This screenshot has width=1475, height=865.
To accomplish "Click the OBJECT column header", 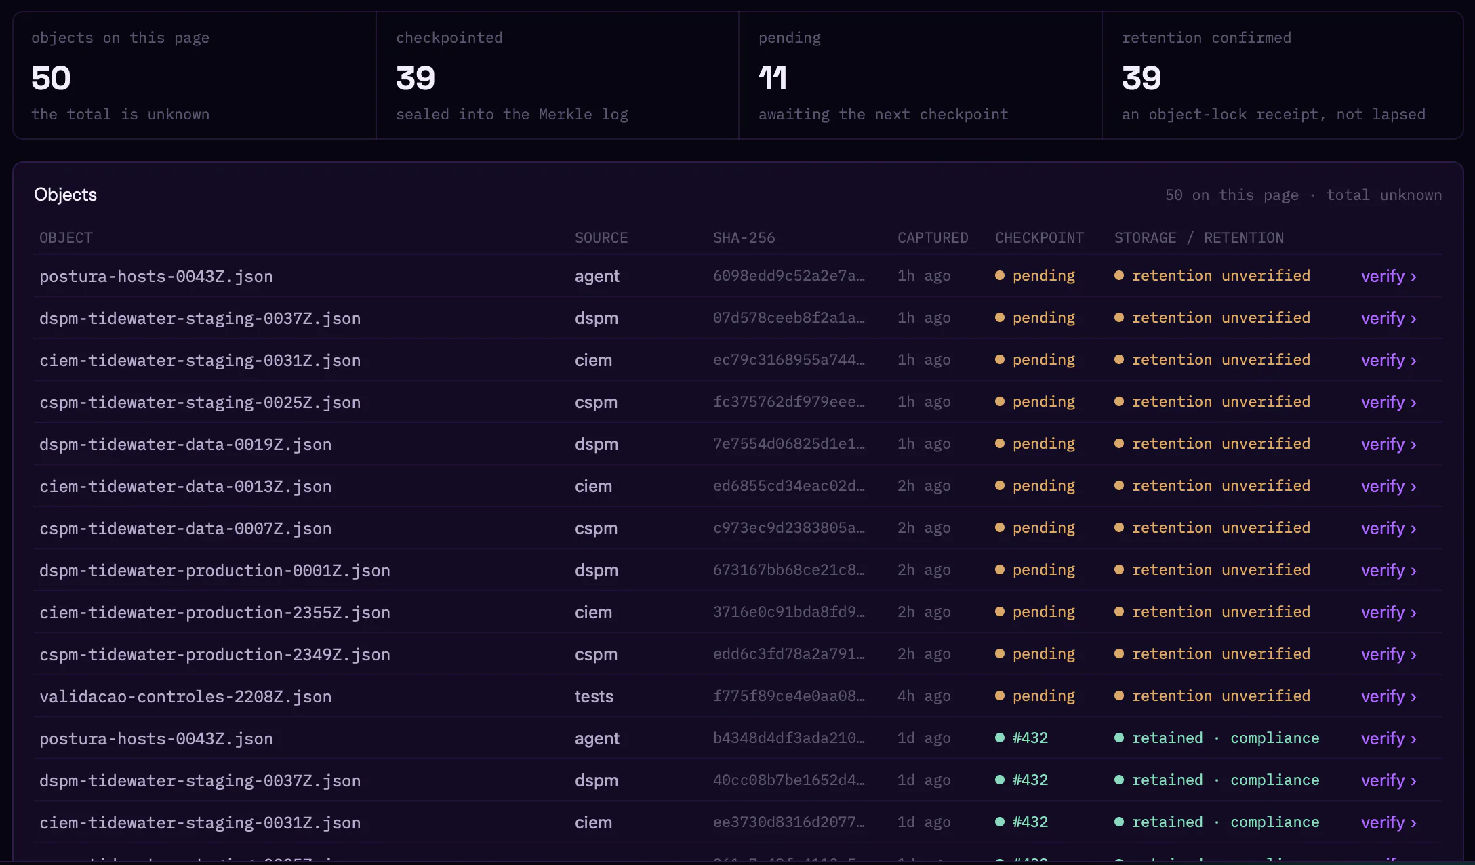I will tap(66, 238).
